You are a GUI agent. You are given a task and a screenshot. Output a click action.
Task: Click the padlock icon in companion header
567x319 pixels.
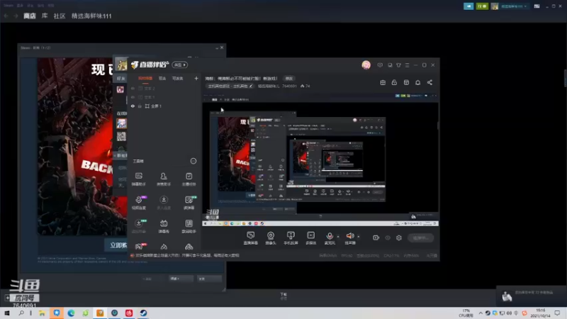pyautogui.click(x=394, y=82)
